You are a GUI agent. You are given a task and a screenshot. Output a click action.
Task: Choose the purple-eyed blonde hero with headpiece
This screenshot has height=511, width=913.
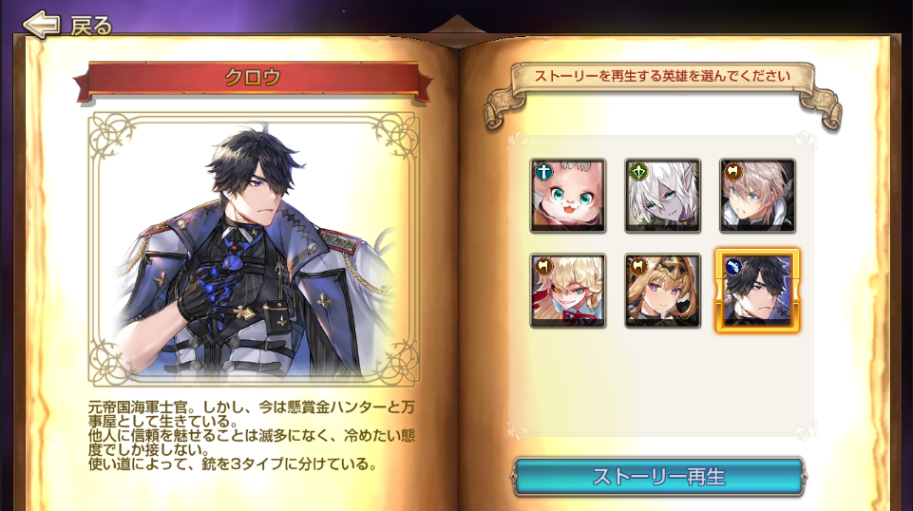coord(662,291)
